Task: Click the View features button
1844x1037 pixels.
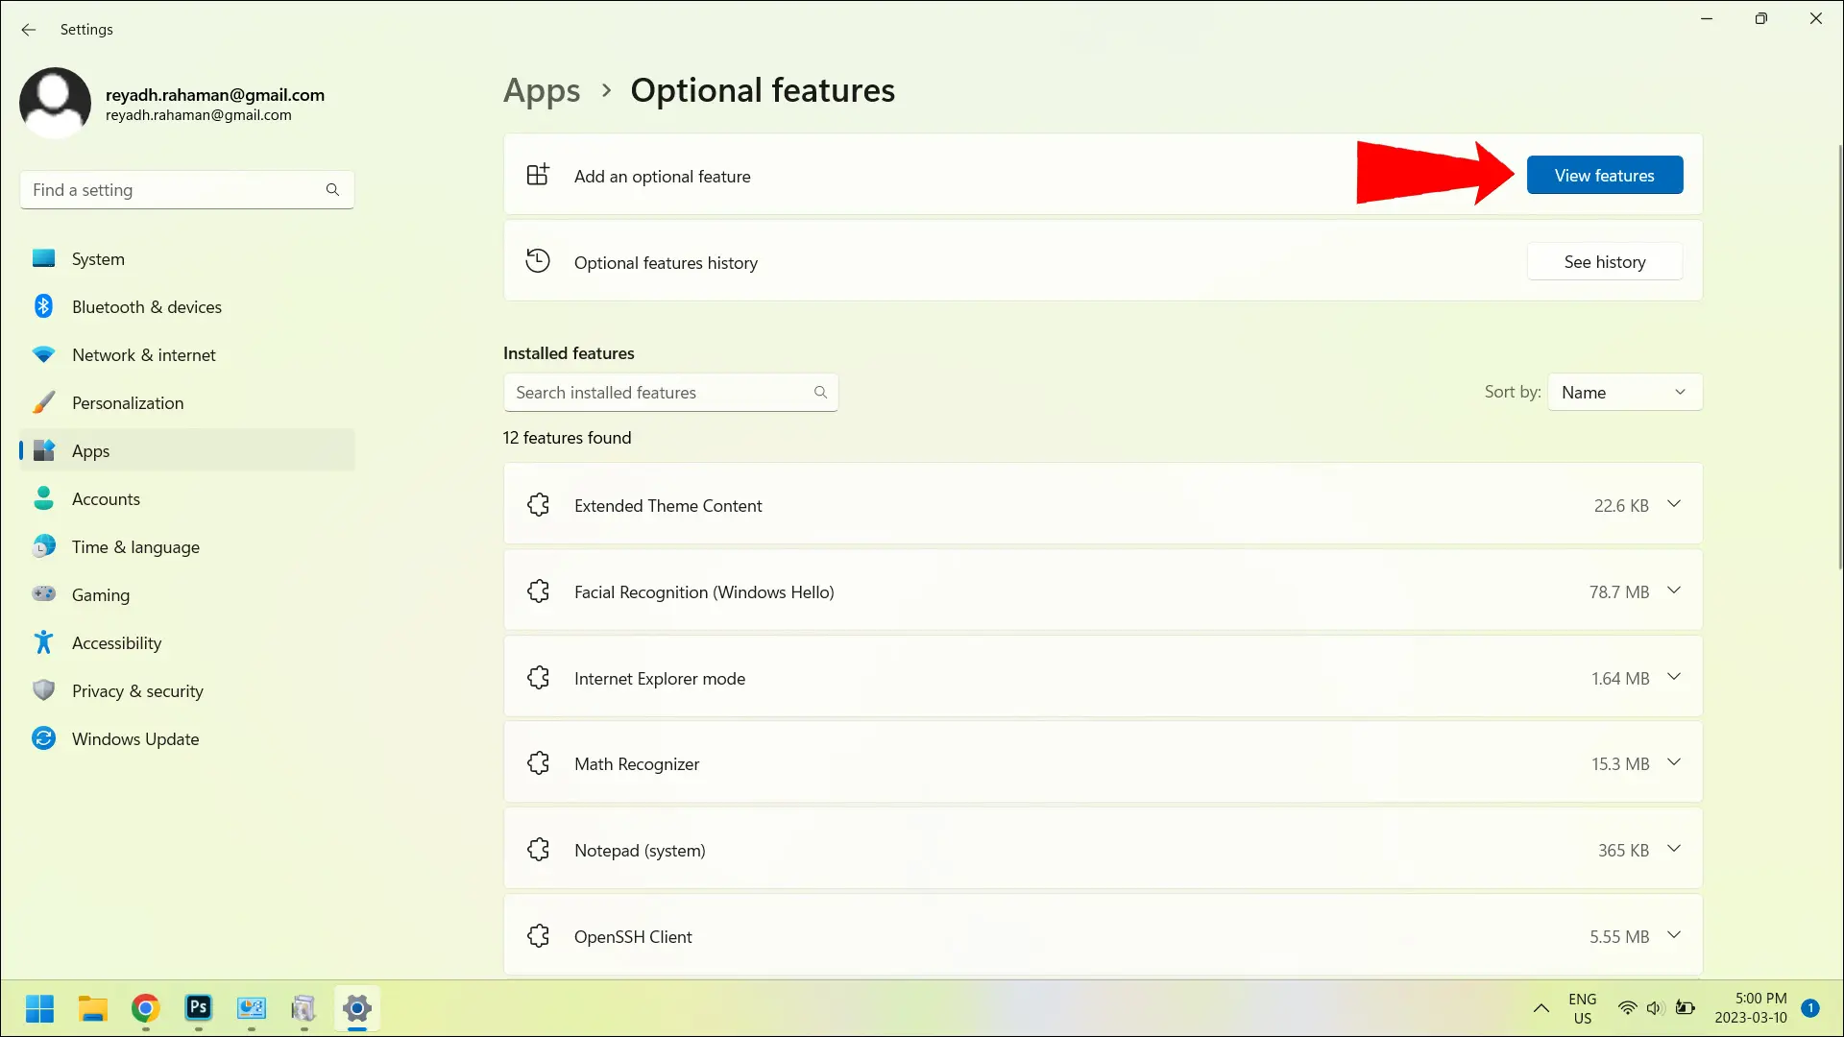Action: pyautogui.click(x=1603, y=175)
